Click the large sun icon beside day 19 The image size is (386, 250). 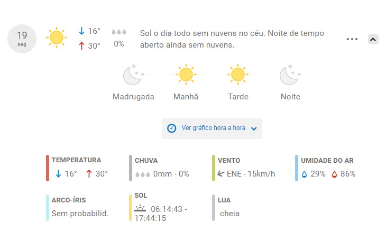(57, 38)
